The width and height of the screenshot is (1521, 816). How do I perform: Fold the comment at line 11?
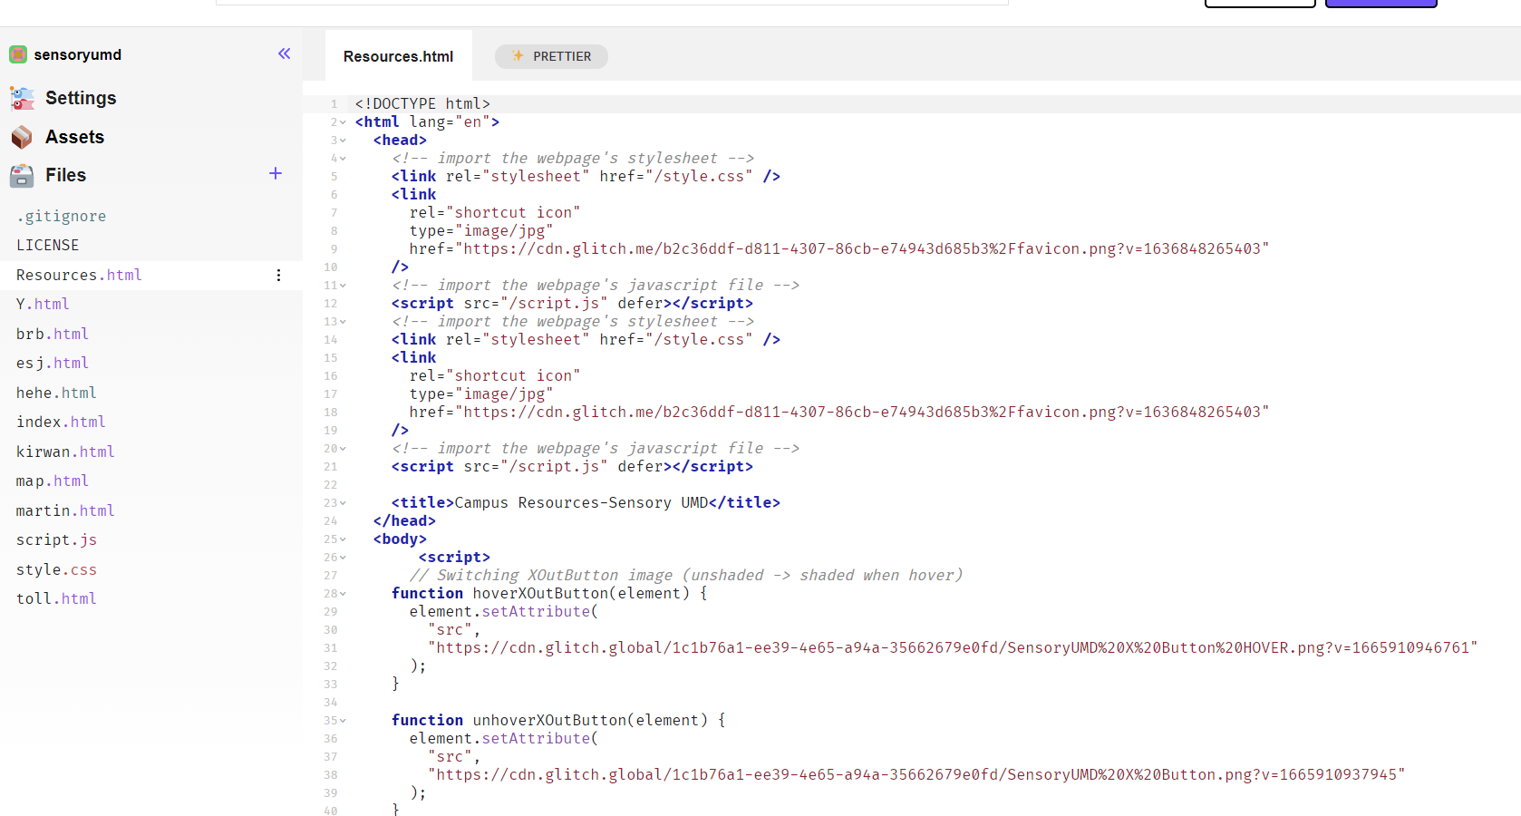(x=343, y=286)
